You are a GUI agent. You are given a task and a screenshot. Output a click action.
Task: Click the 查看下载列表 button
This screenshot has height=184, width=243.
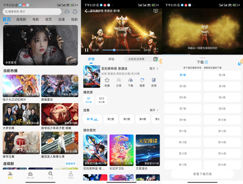[x=202, y=174]
